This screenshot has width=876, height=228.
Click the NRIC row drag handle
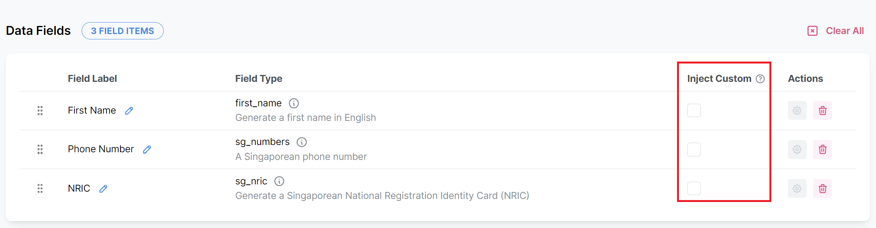tap(40, 189)
